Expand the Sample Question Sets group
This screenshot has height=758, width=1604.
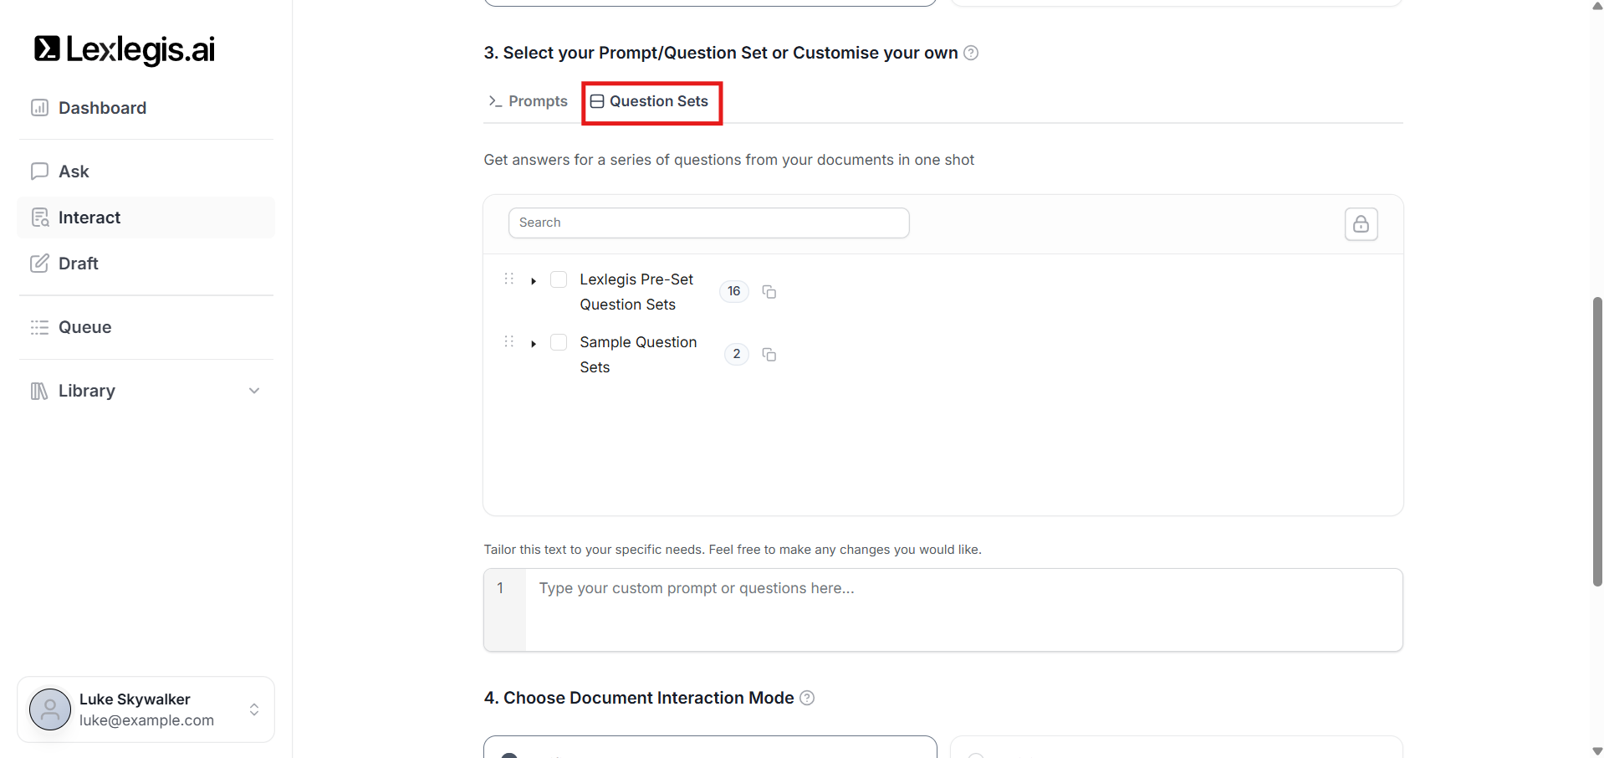[x=534, y=344]
